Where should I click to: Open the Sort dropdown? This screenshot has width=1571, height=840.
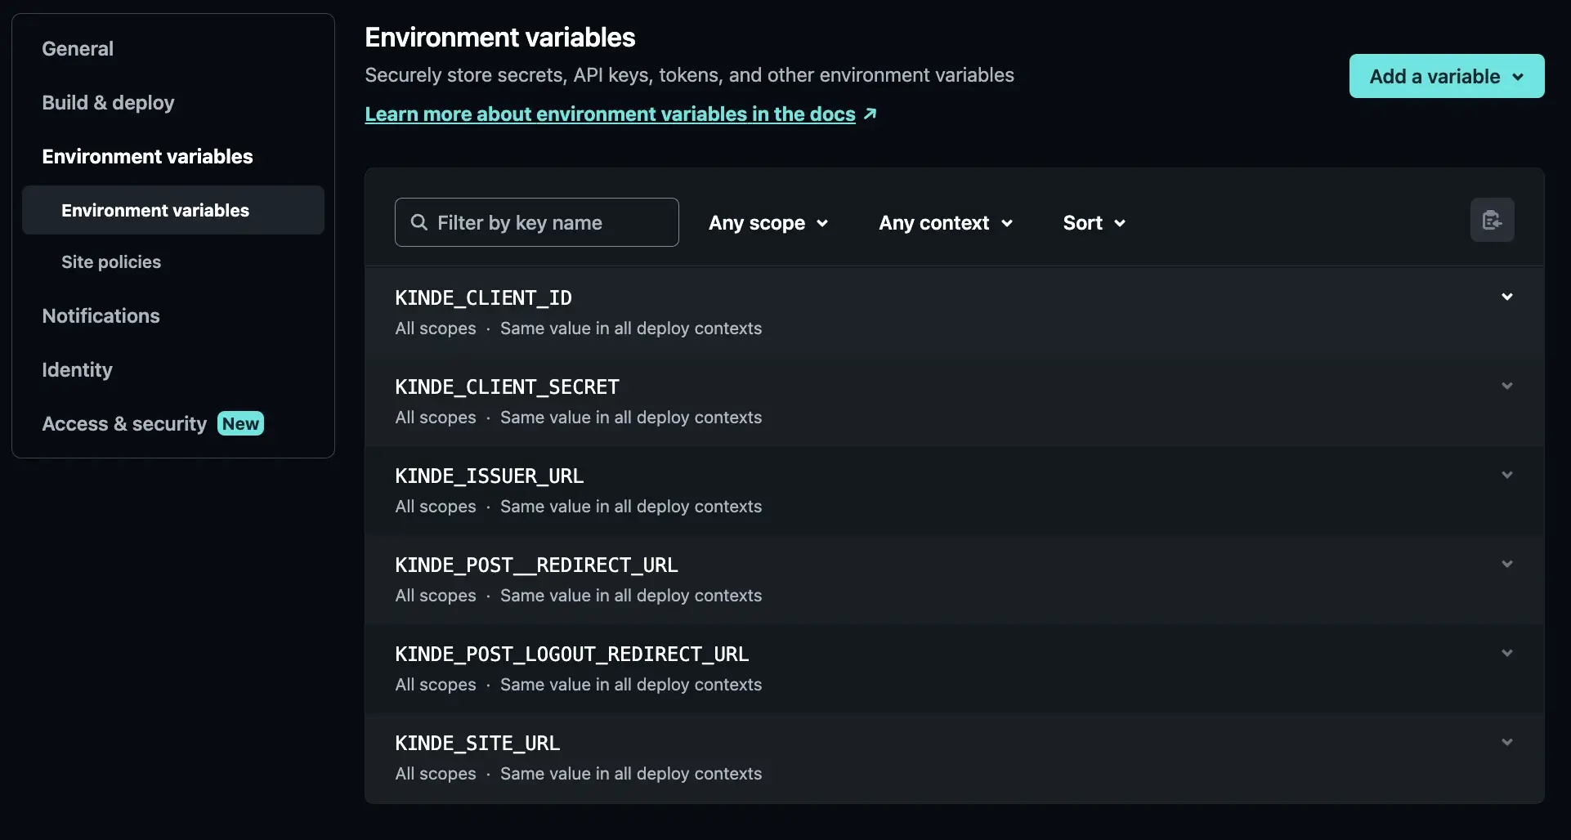point(1093,222)
